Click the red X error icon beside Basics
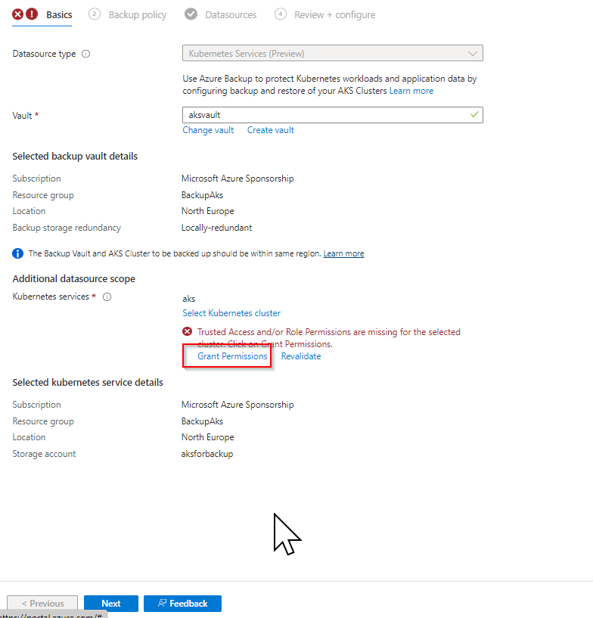 (17, 14)
